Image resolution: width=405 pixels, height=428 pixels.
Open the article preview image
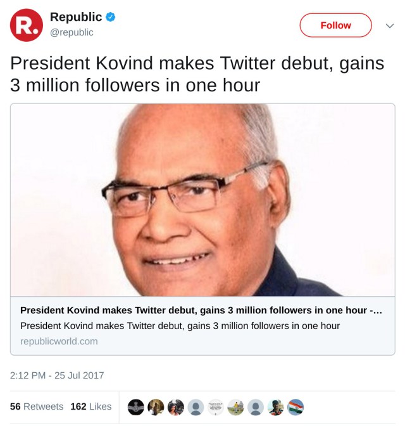click(x=202, y=200)
